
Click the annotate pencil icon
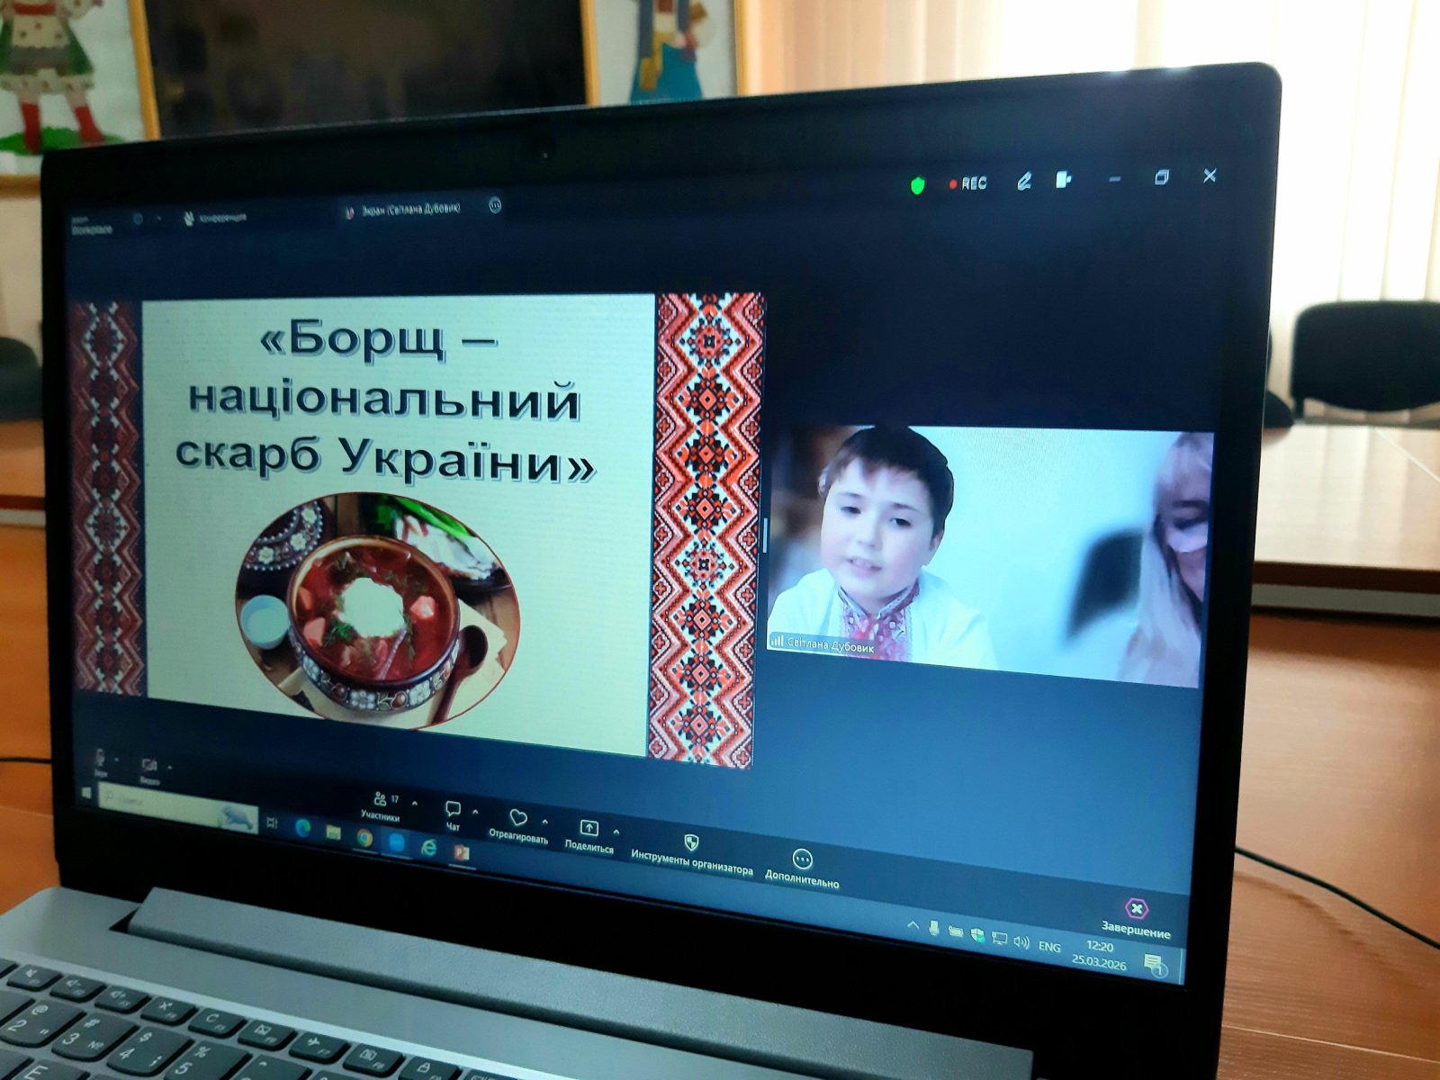point(1024,182)
